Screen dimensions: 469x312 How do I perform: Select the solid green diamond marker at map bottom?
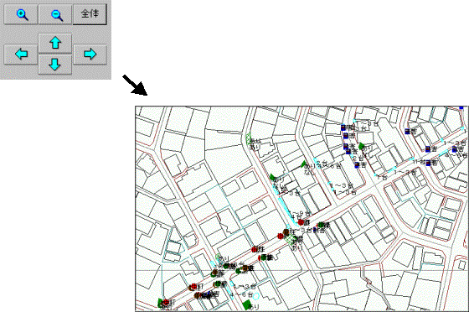pyautogui.click(x=247, y=304)
